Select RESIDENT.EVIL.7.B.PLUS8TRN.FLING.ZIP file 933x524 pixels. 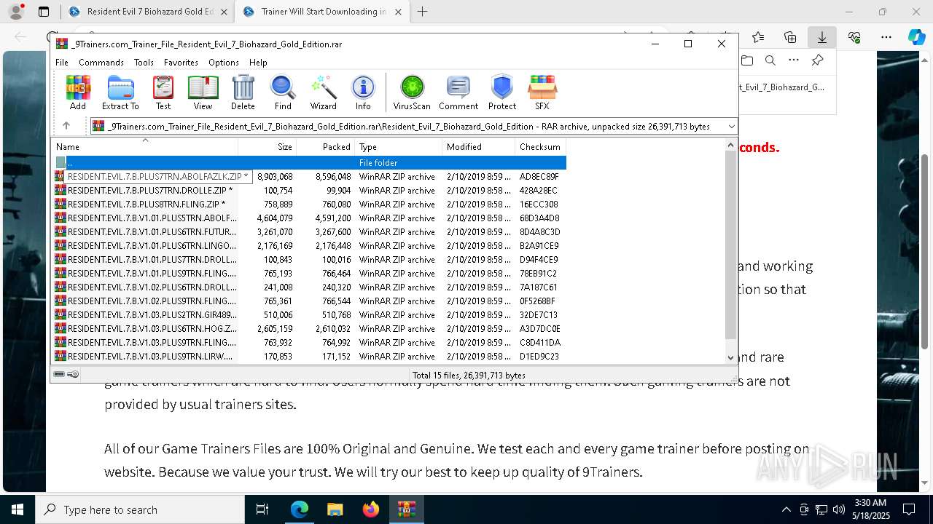tap(309, 205)
